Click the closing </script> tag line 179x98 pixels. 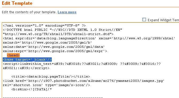26,68
